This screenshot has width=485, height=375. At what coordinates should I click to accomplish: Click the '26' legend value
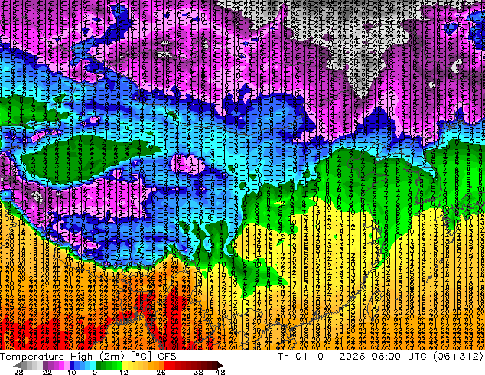[161, 372]
